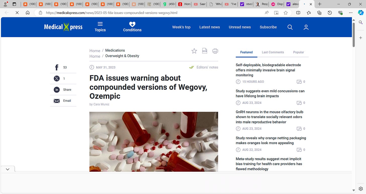366x194 pixels.
Task: Click Overweight & Obesity breadcrumb link
Action: 122,56
